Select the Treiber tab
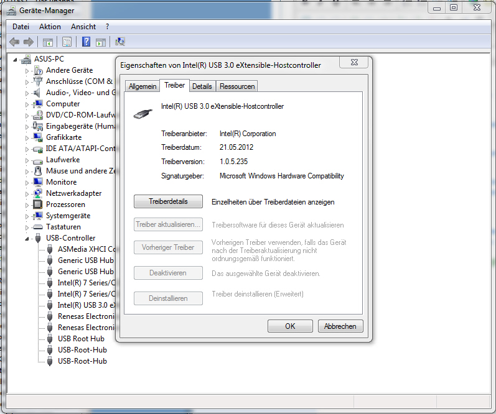 [x=175, y=85]
